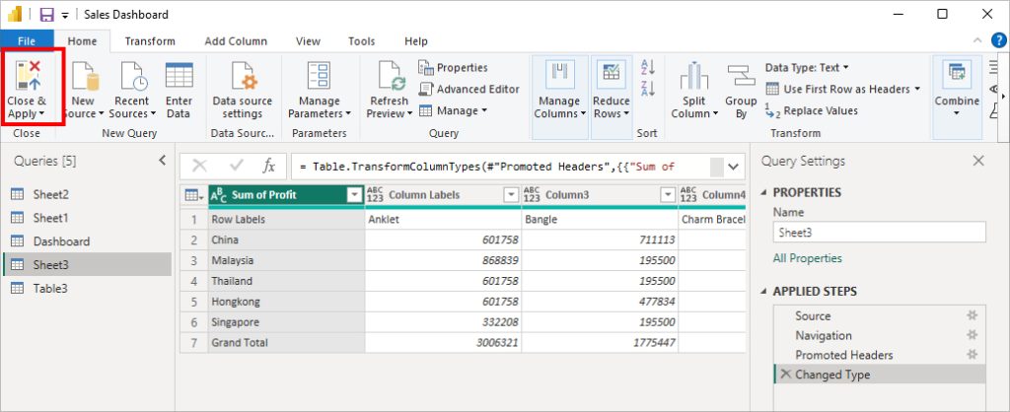The width and height of the screenshot is (1010, 412).
Task: Select the Malaysia cell in row 3
Action: (x=287, y=261)
